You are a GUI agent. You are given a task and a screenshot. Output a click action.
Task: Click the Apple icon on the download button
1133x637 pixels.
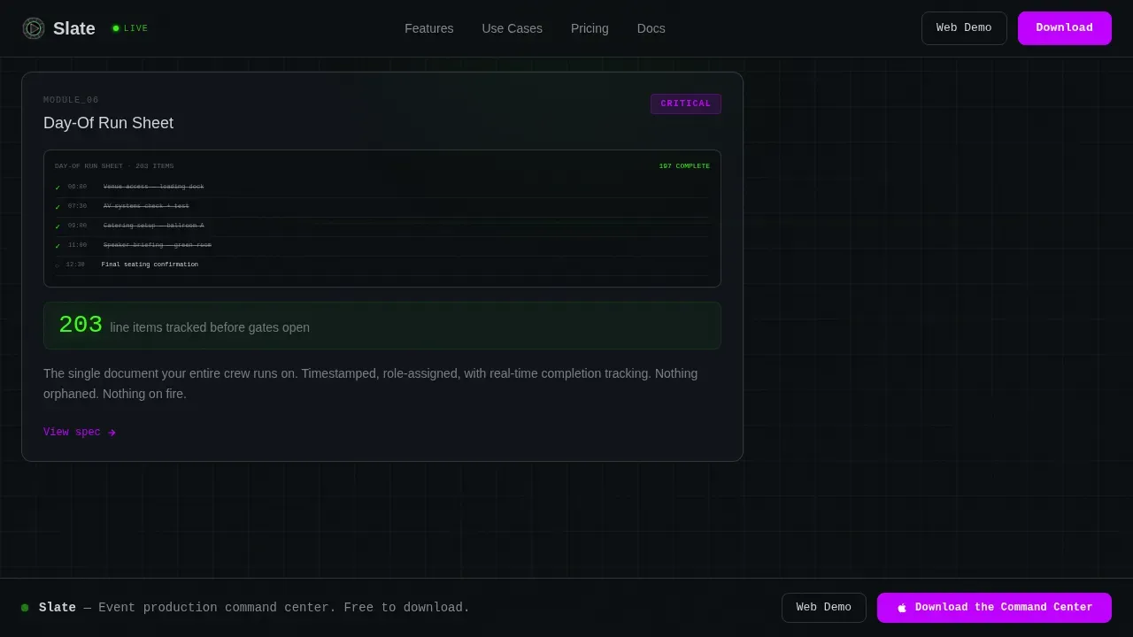tap(902, 608)
